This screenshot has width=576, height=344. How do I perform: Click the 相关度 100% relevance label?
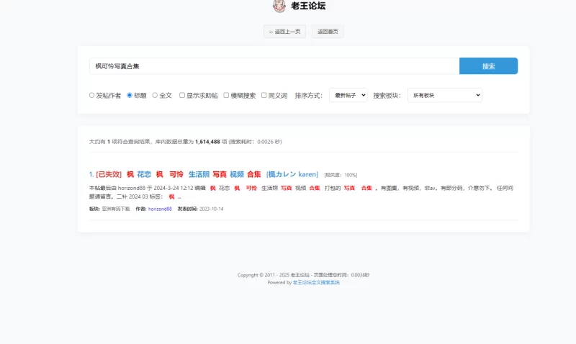pyautogui.click(x=341, y=175)
